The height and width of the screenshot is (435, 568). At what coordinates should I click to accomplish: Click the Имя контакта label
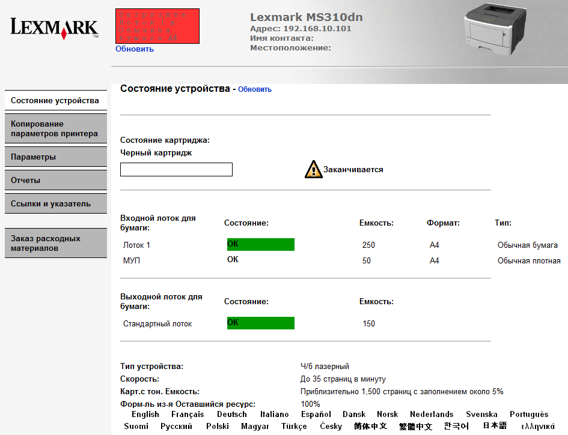pyautogui.click(x=282, y=38)
